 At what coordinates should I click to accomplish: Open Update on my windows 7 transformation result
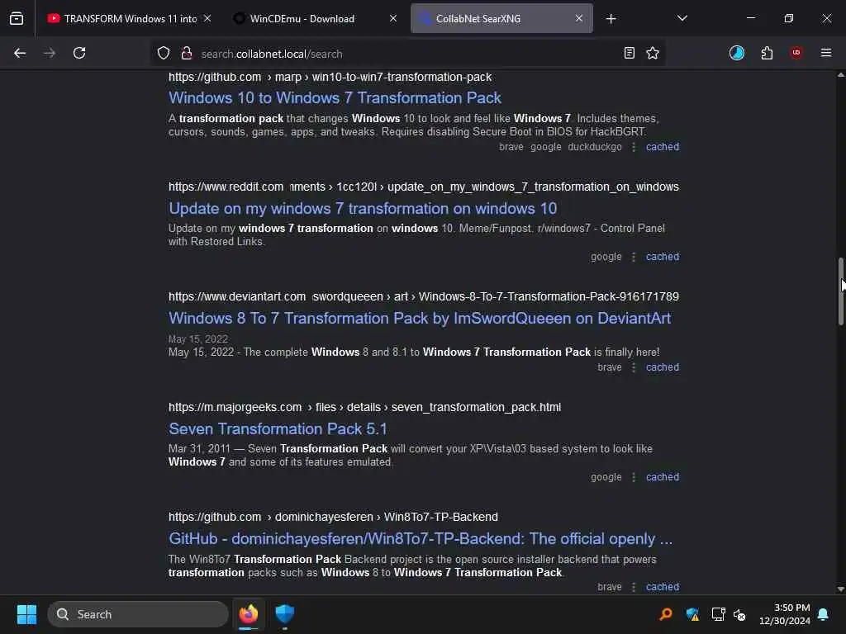tap(363, 208)
